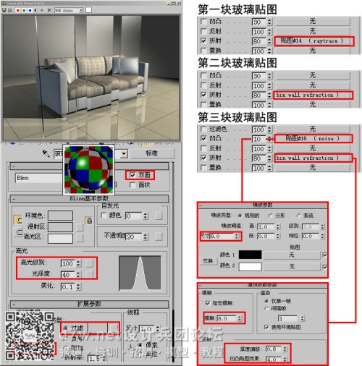
Task: Toggle the red channel button
Action: pyautogui.click(x=18, y=10)
